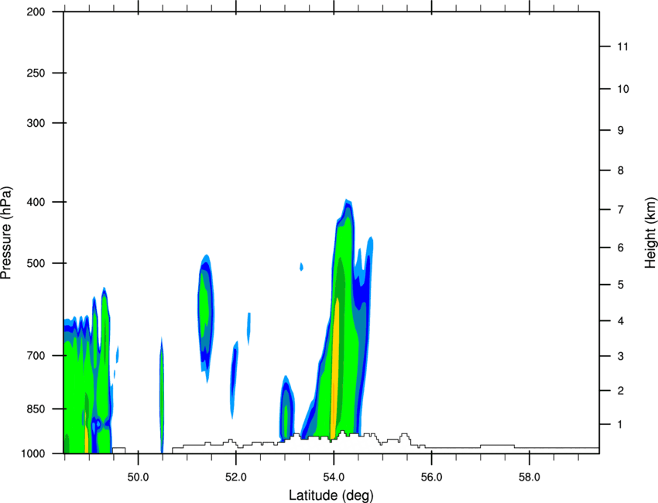658x503 pixels.
Task: Click the 2 km height label
Action: (621, 391)
